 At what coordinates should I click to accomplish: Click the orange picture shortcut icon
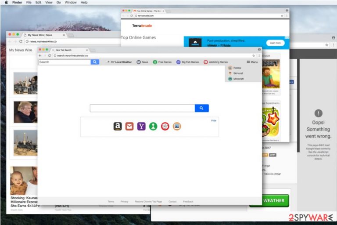coord(177,127)
